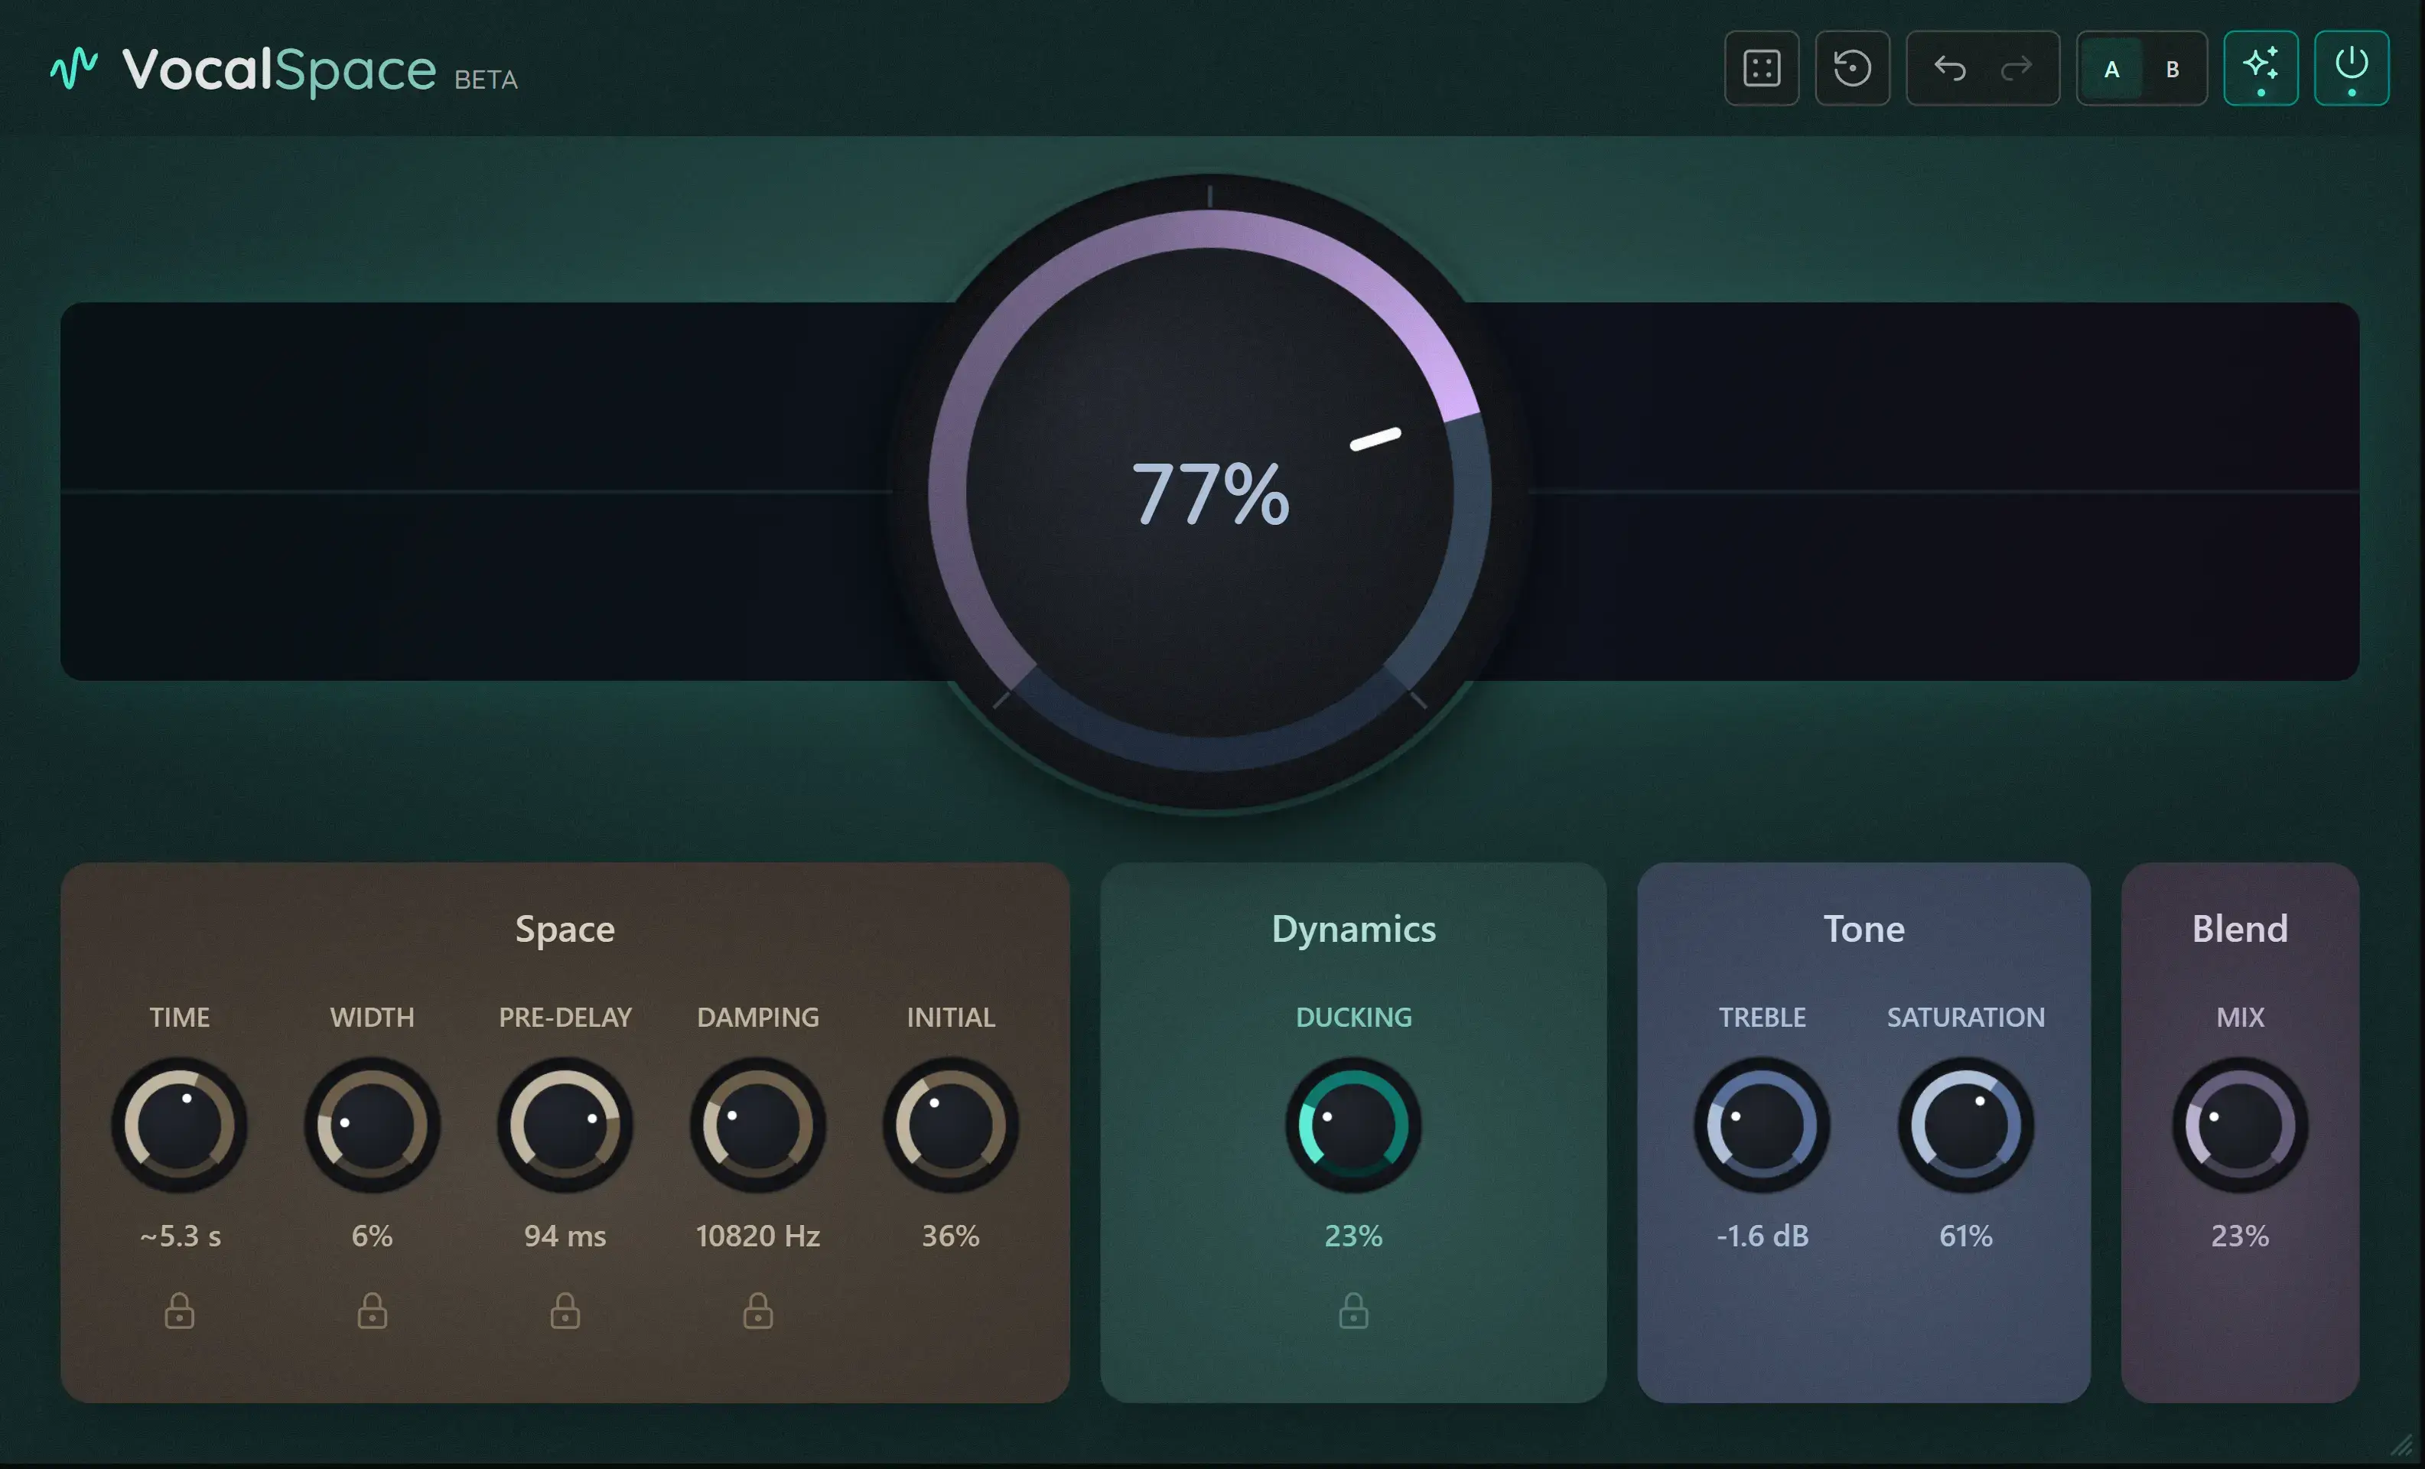Screen dimensions: 2425x1469
Task: Click the TREBLE knob
Action: (x=1762, y=1125)
